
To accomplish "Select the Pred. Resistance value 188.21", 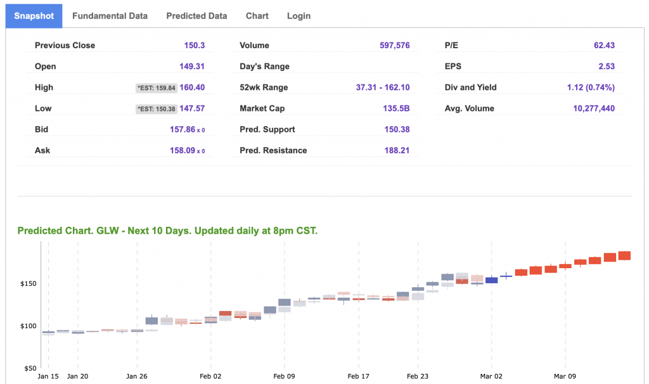I will tap(397, 151).
